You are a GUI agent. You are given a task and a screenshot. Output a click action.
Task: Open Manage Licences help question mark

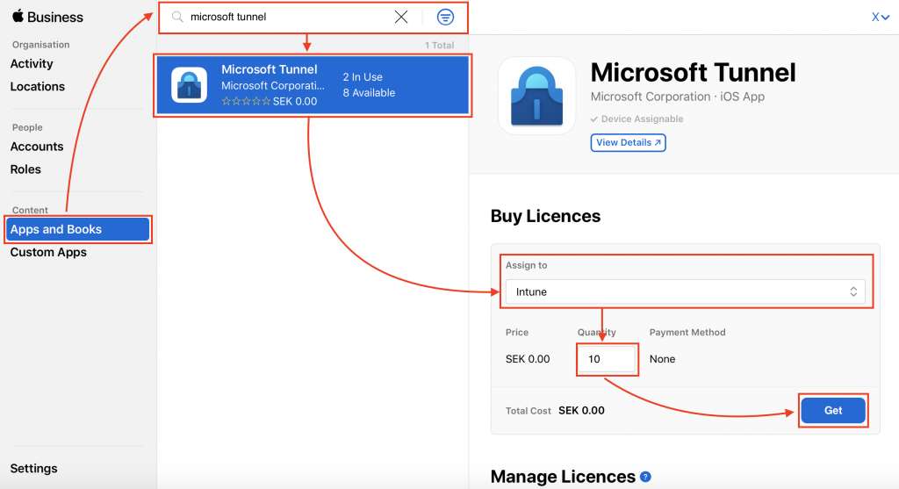click(645, 477)
